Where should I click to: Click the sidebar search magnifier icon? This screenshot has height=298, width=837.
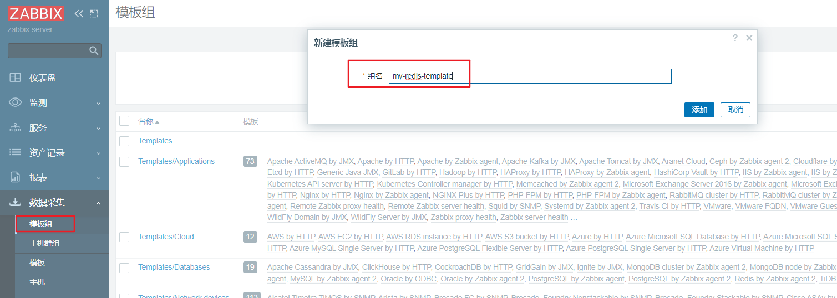[x=94, y=51]
